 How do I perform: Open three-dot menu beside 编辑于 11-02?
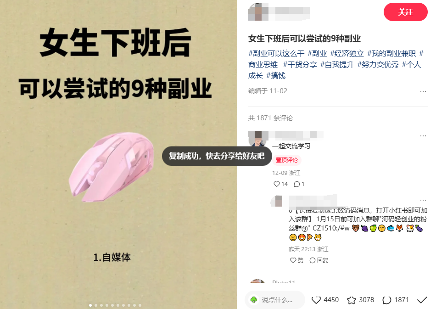coord(423,91)
